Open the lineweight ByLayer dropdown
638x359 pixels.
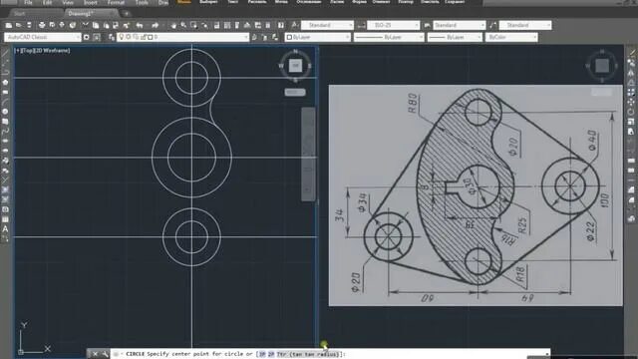coord(455,37)
